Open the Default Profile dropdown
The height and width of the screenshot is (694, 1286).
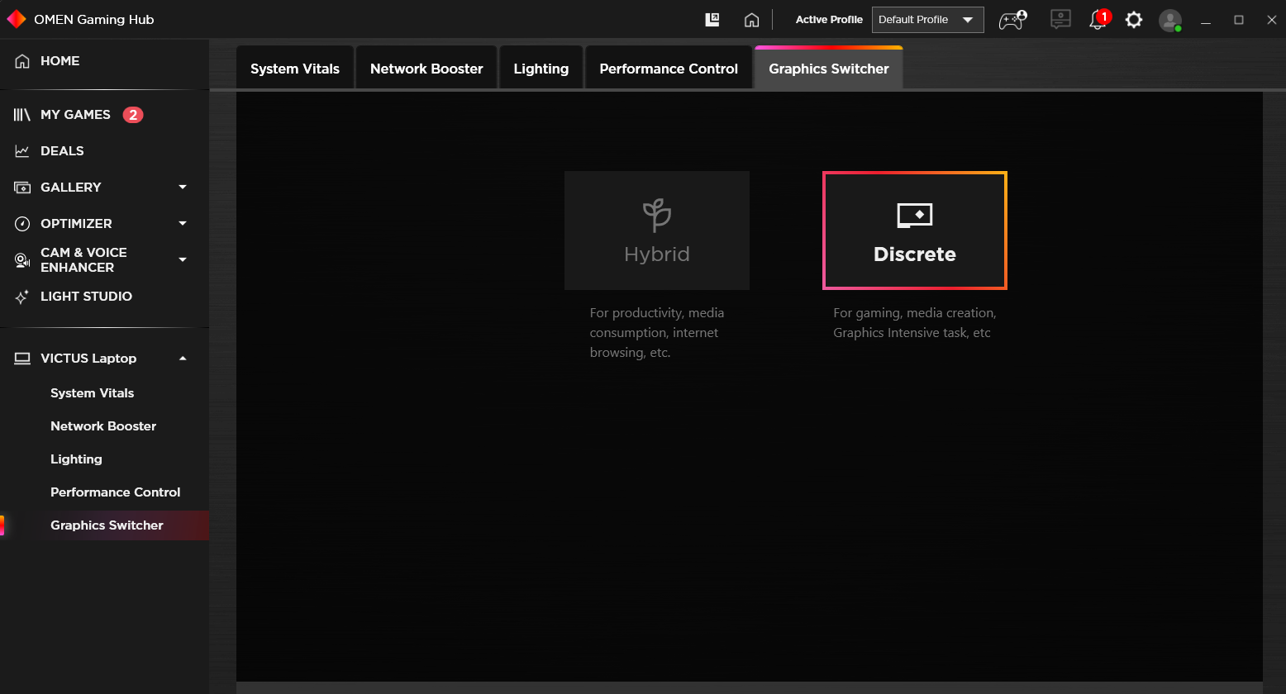[927, 20]
